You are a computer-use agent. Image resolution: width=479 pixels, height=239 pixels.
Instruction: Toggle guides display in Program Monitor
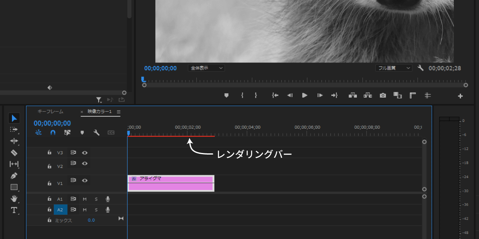pos(428,95)
